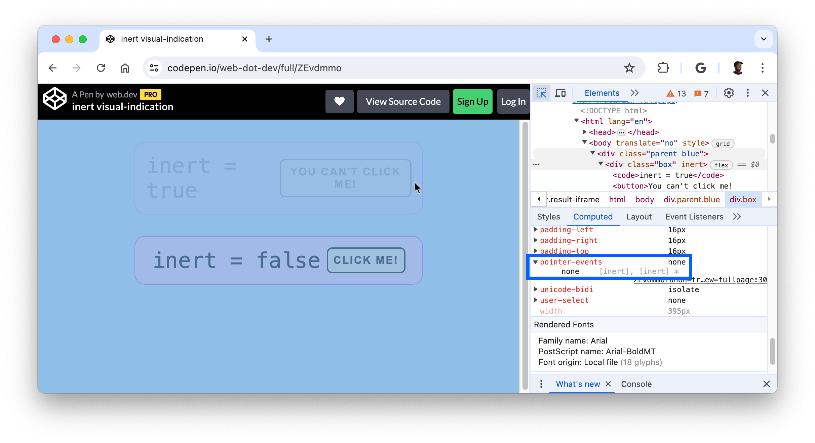Click the error badge icon in toolbar
Viewport: 815px width, 443px height.
pos(698,93)
